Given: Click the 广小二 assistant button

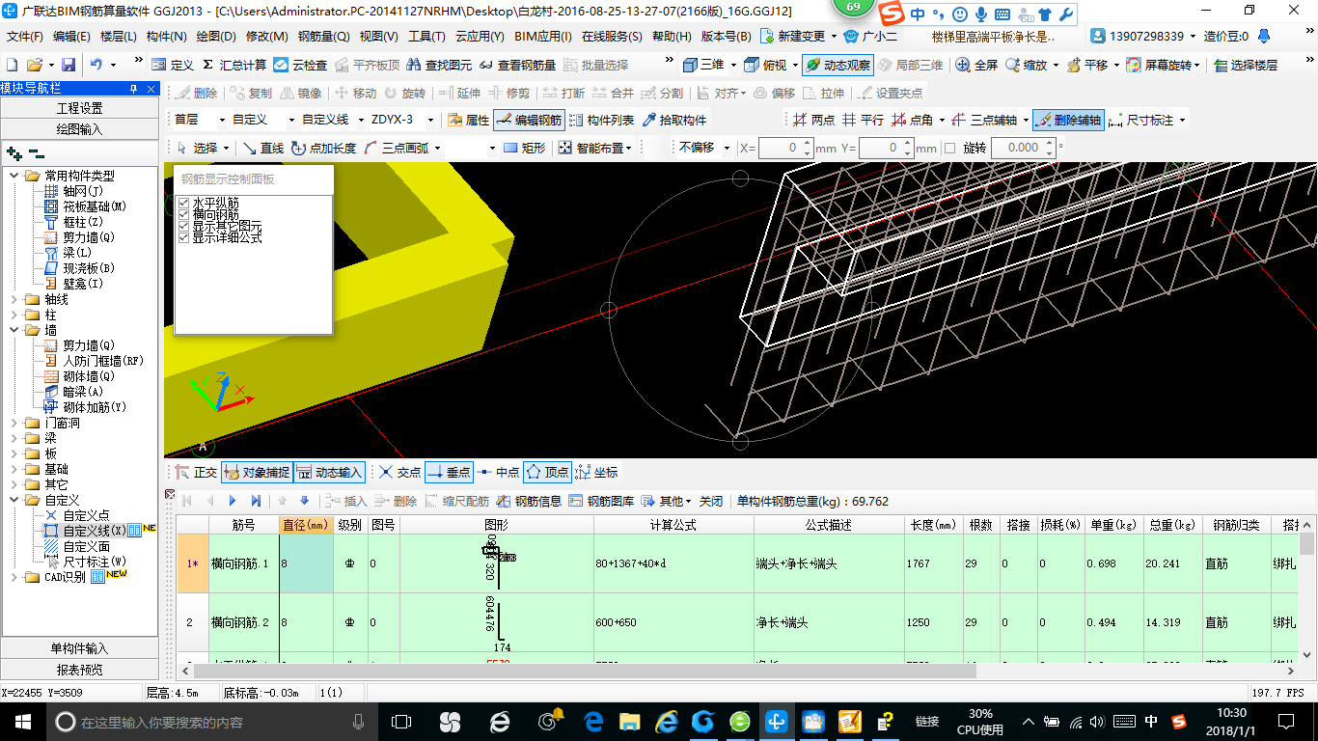Looking at the screenshot, I should point(871,37).
